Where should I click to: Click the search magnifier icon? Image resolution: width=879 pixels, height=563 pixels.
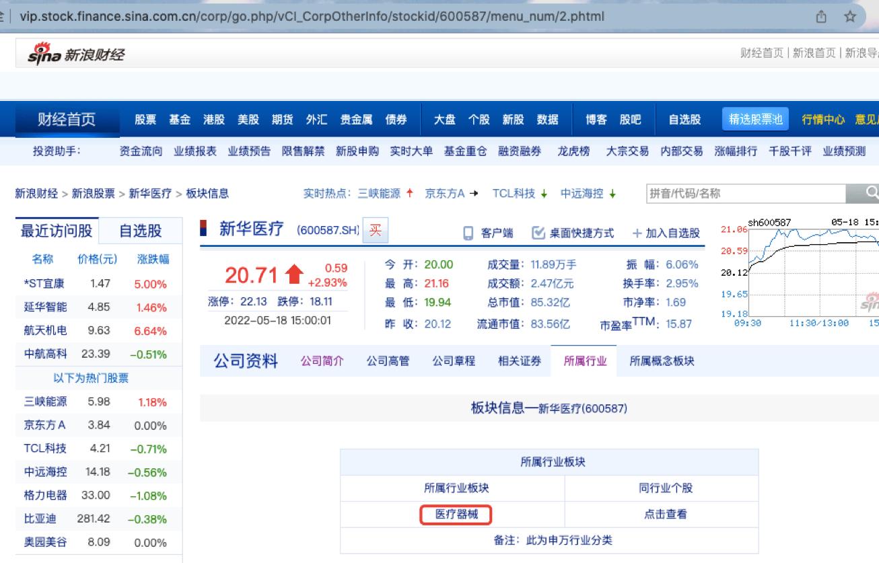pyautogui.click(x=871, y=193)
